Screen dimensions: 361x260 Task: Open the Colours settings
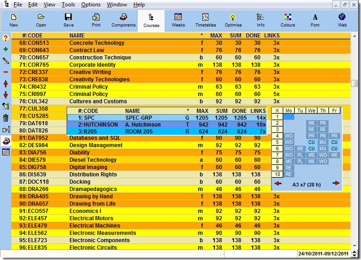pos(288,20)
